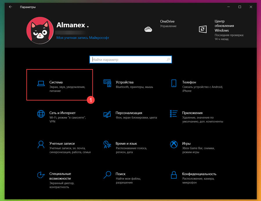Click the Найти параметр search field
The width and height of the screenshot is (261, 201).
coord(130,59)
